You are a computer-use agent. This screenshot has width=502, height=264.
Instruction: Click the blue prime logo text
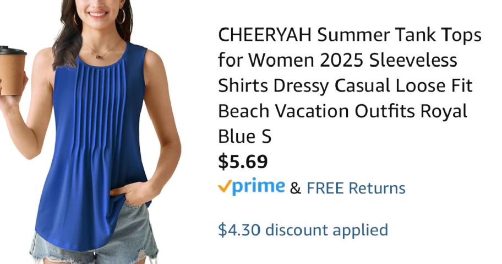pos(259,186)
